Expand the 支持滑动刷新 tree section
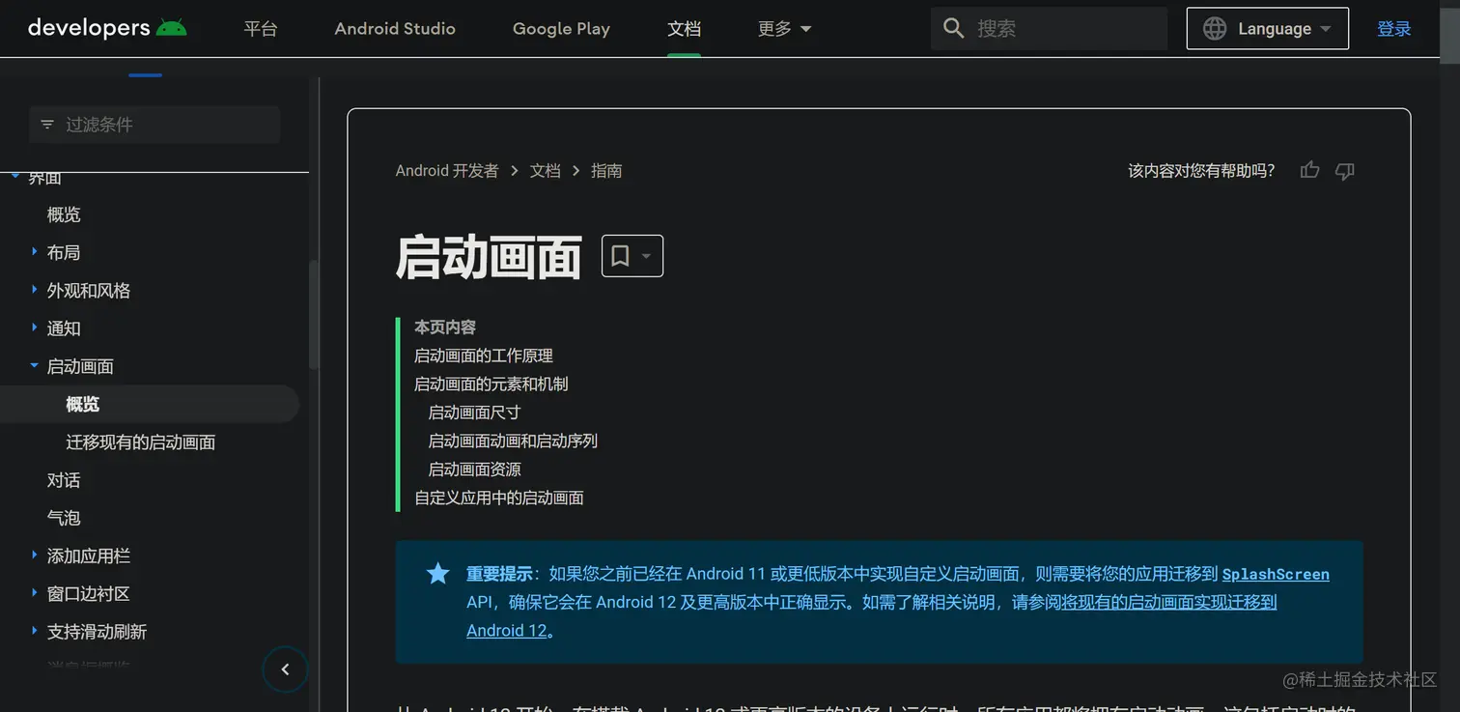The image size is (1460, 712). pos(35,632)
